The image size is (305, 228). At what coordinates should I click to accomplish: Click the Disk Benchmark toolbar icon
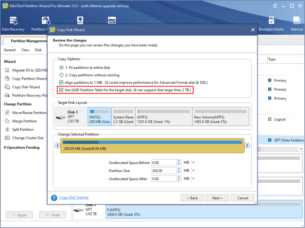coord(80,20)
